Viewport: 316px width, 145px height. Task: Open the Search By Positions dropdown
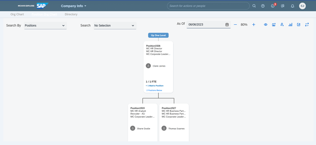coord(45,26)
